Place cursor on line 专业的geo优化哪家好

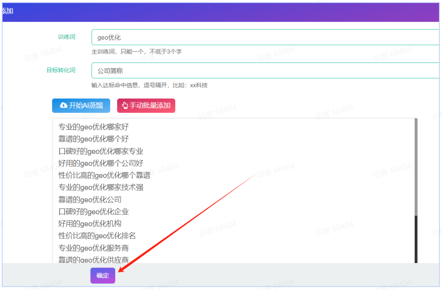[94, 127]
